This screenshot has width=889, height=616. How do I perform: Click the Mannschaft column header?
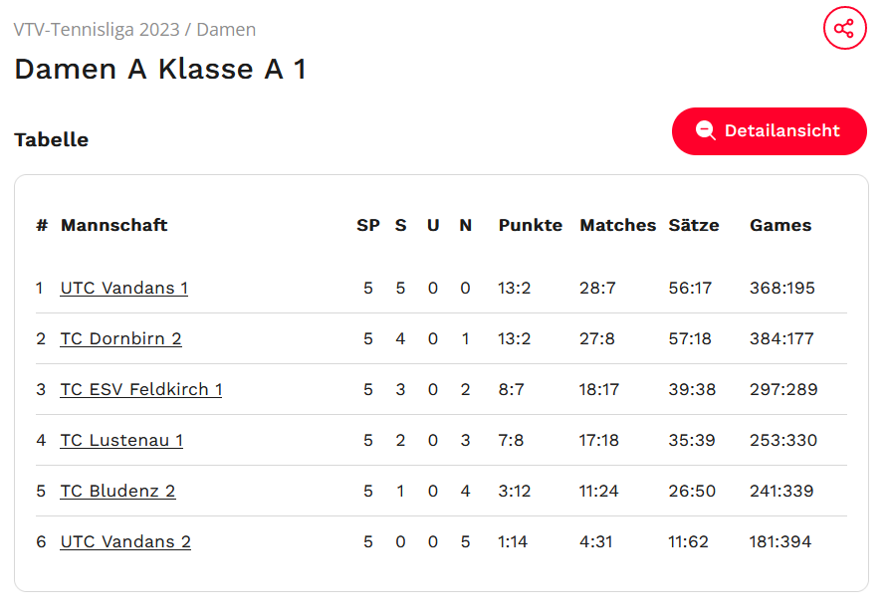(113, 225)
